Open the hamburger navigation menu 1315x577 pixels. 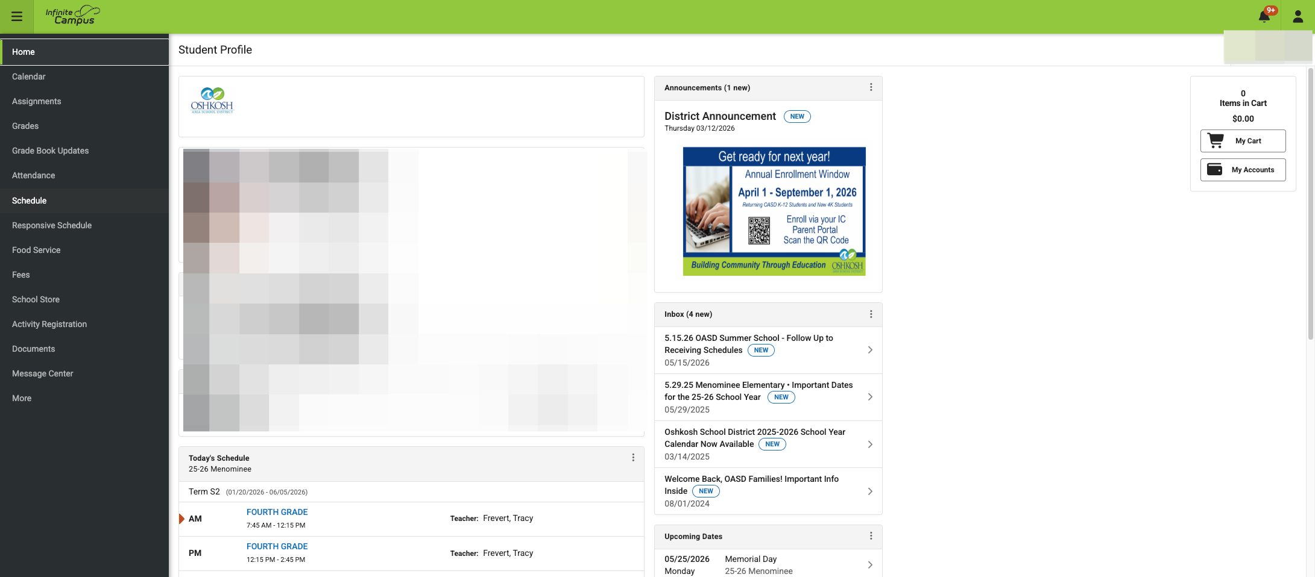17,17
